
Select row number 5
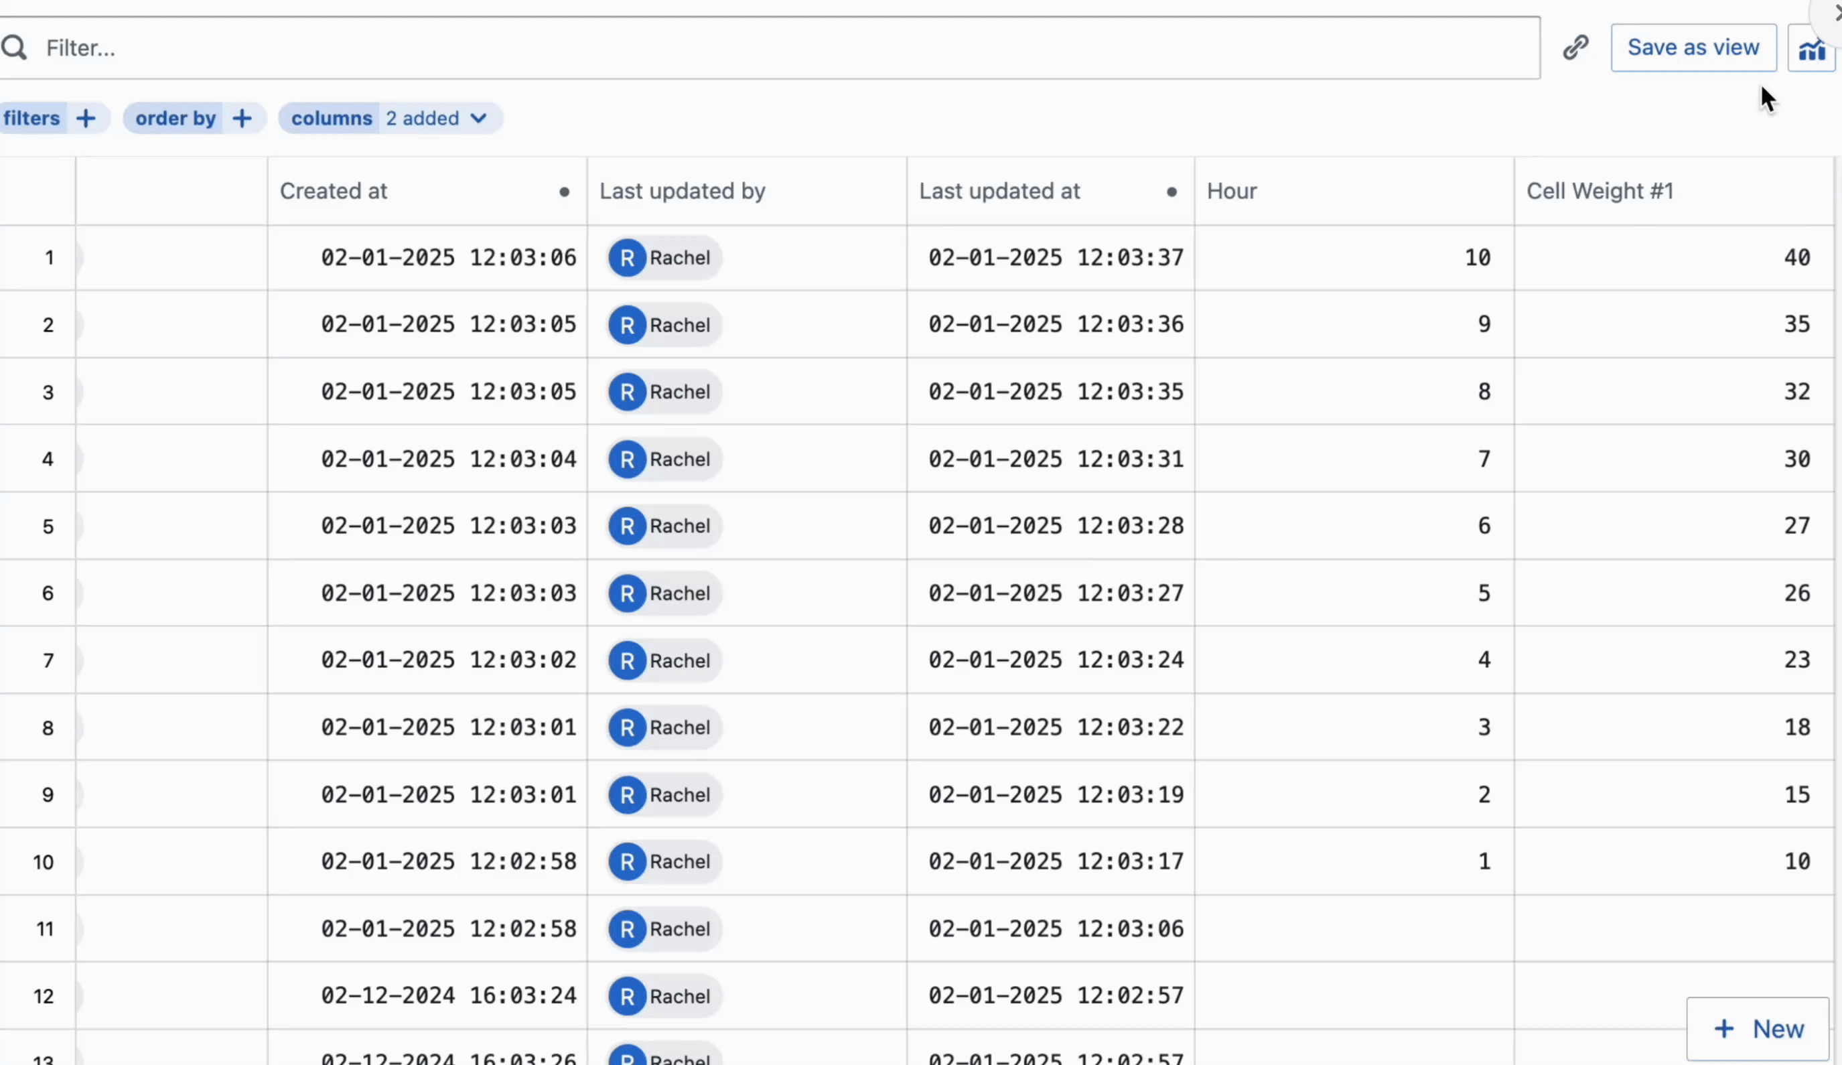coord(48,526)
